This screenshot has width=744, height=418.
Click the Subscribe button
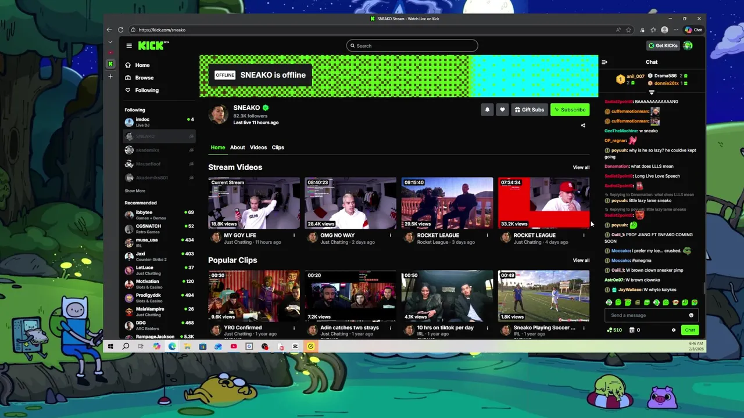[570, 110]
